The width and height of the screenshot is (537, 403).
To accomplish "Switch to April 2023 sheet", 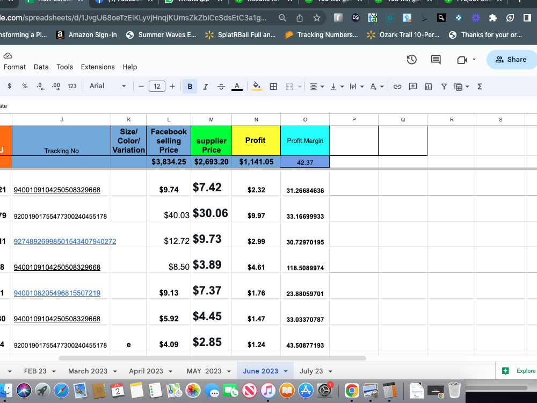I will coord(146,371).
